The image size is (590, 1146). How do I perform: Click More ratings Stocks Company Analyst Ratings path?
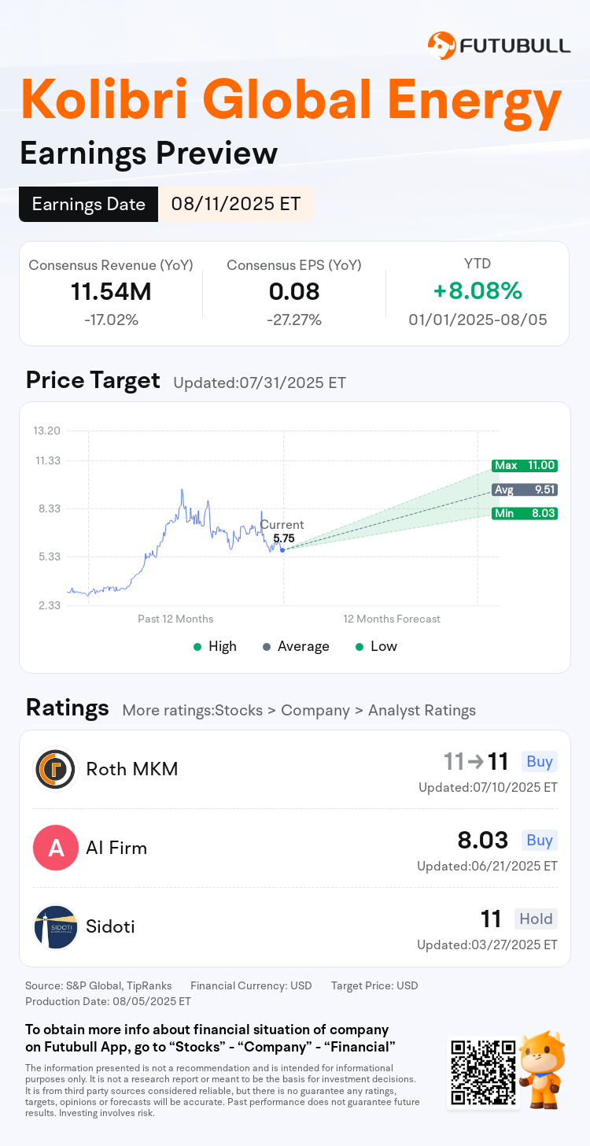coord(299,711)
